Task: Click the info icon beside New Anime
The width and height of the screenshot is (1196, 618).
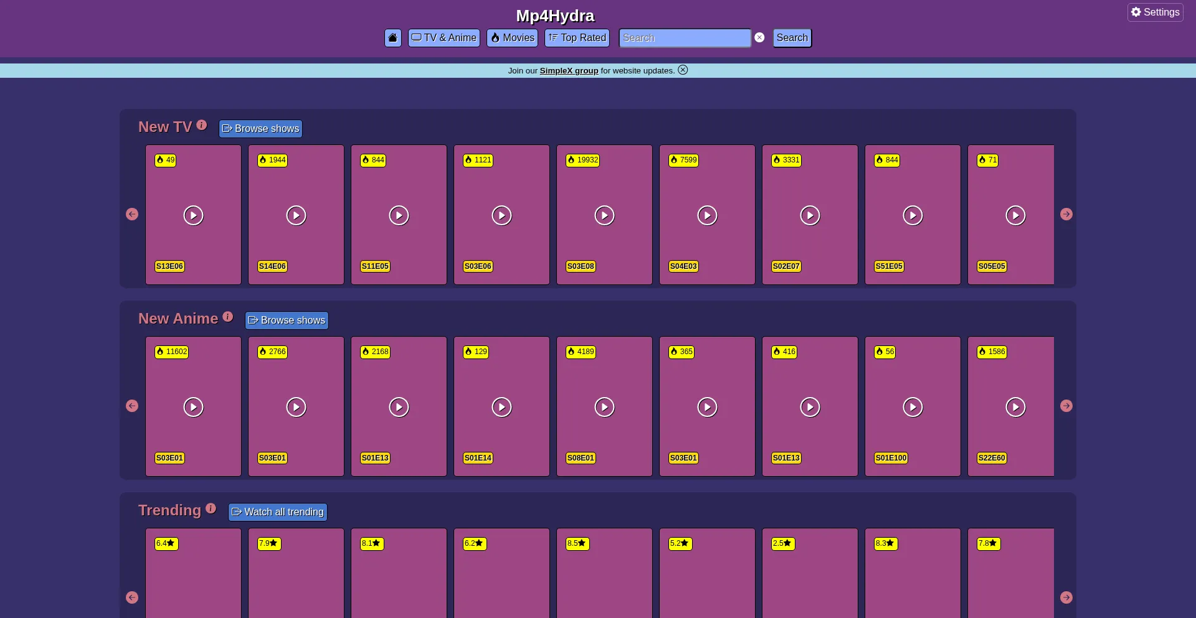Action: [228, 317]
